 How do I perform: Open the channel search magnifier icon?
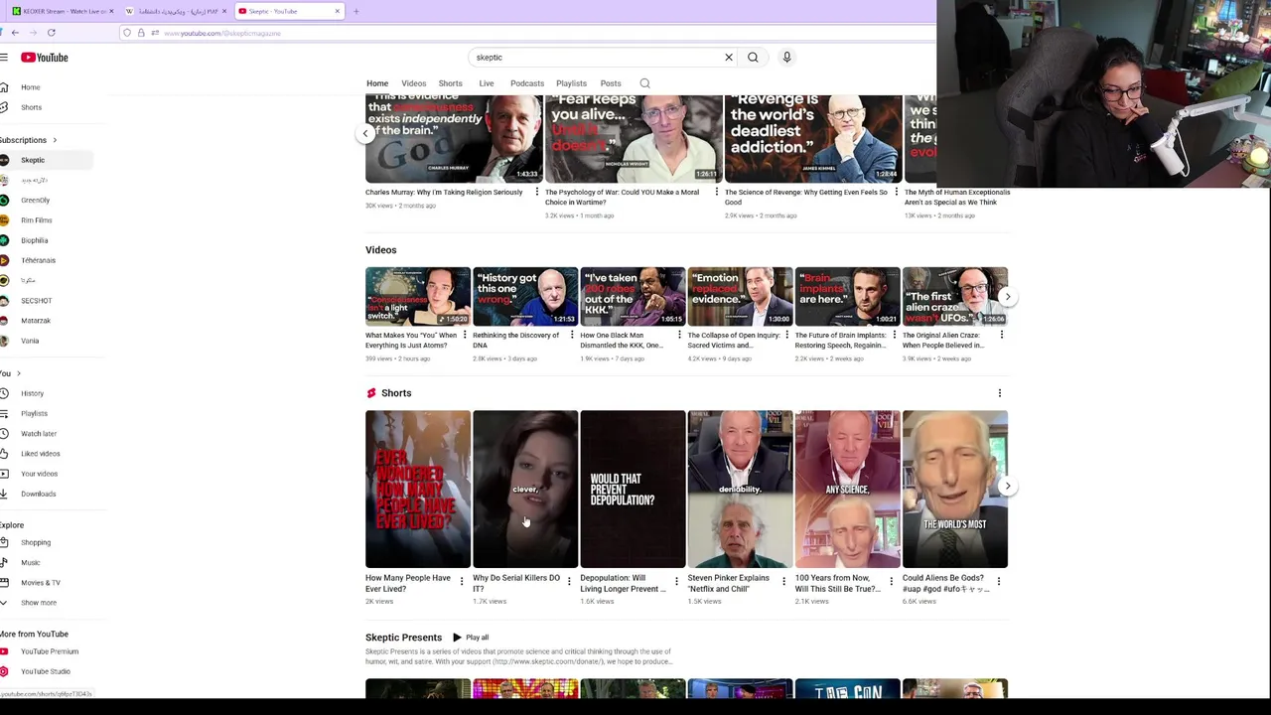644,83
